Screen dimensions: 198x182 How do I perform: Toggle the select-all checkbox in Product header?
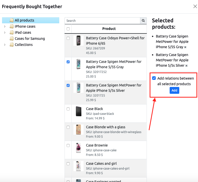coord(68,29)
